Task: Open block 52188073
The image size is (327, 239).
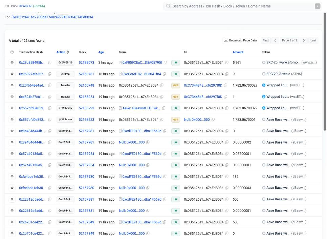Action: point(86,62)
